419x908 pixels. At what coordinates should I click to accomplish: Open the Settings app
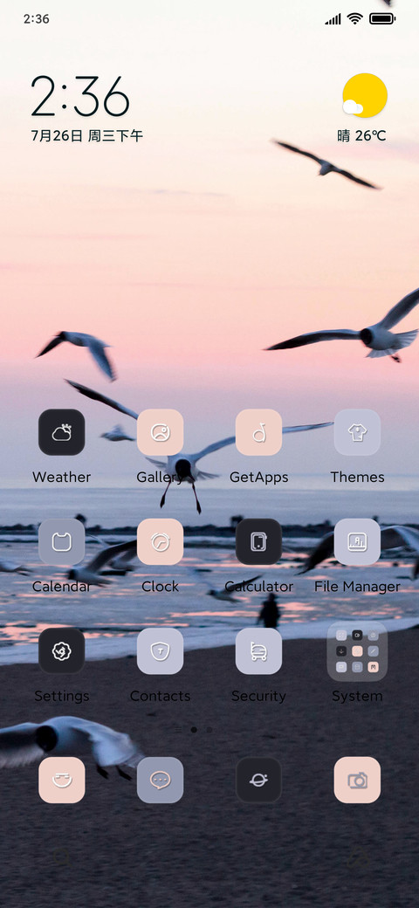[62, 651]
